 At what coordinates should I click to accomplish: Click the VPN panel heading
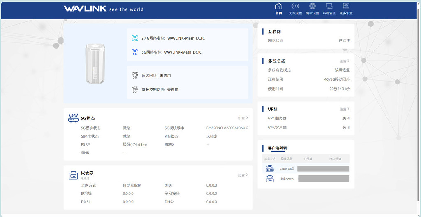point(272,109)
